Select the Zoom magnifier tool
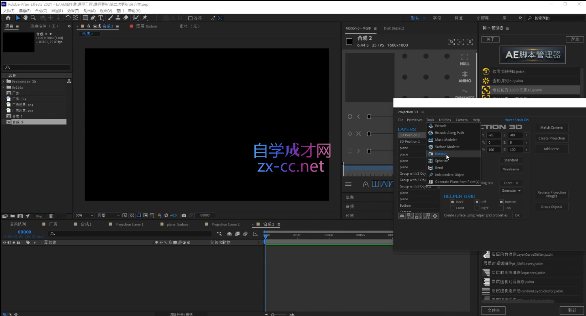This screenshot has width=586, height=316. [x=33, y=18]
